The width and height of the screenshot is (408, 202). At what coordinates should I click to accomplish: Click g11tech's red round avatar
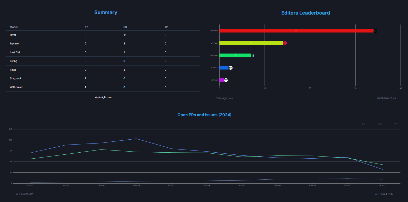pos(285,43)
